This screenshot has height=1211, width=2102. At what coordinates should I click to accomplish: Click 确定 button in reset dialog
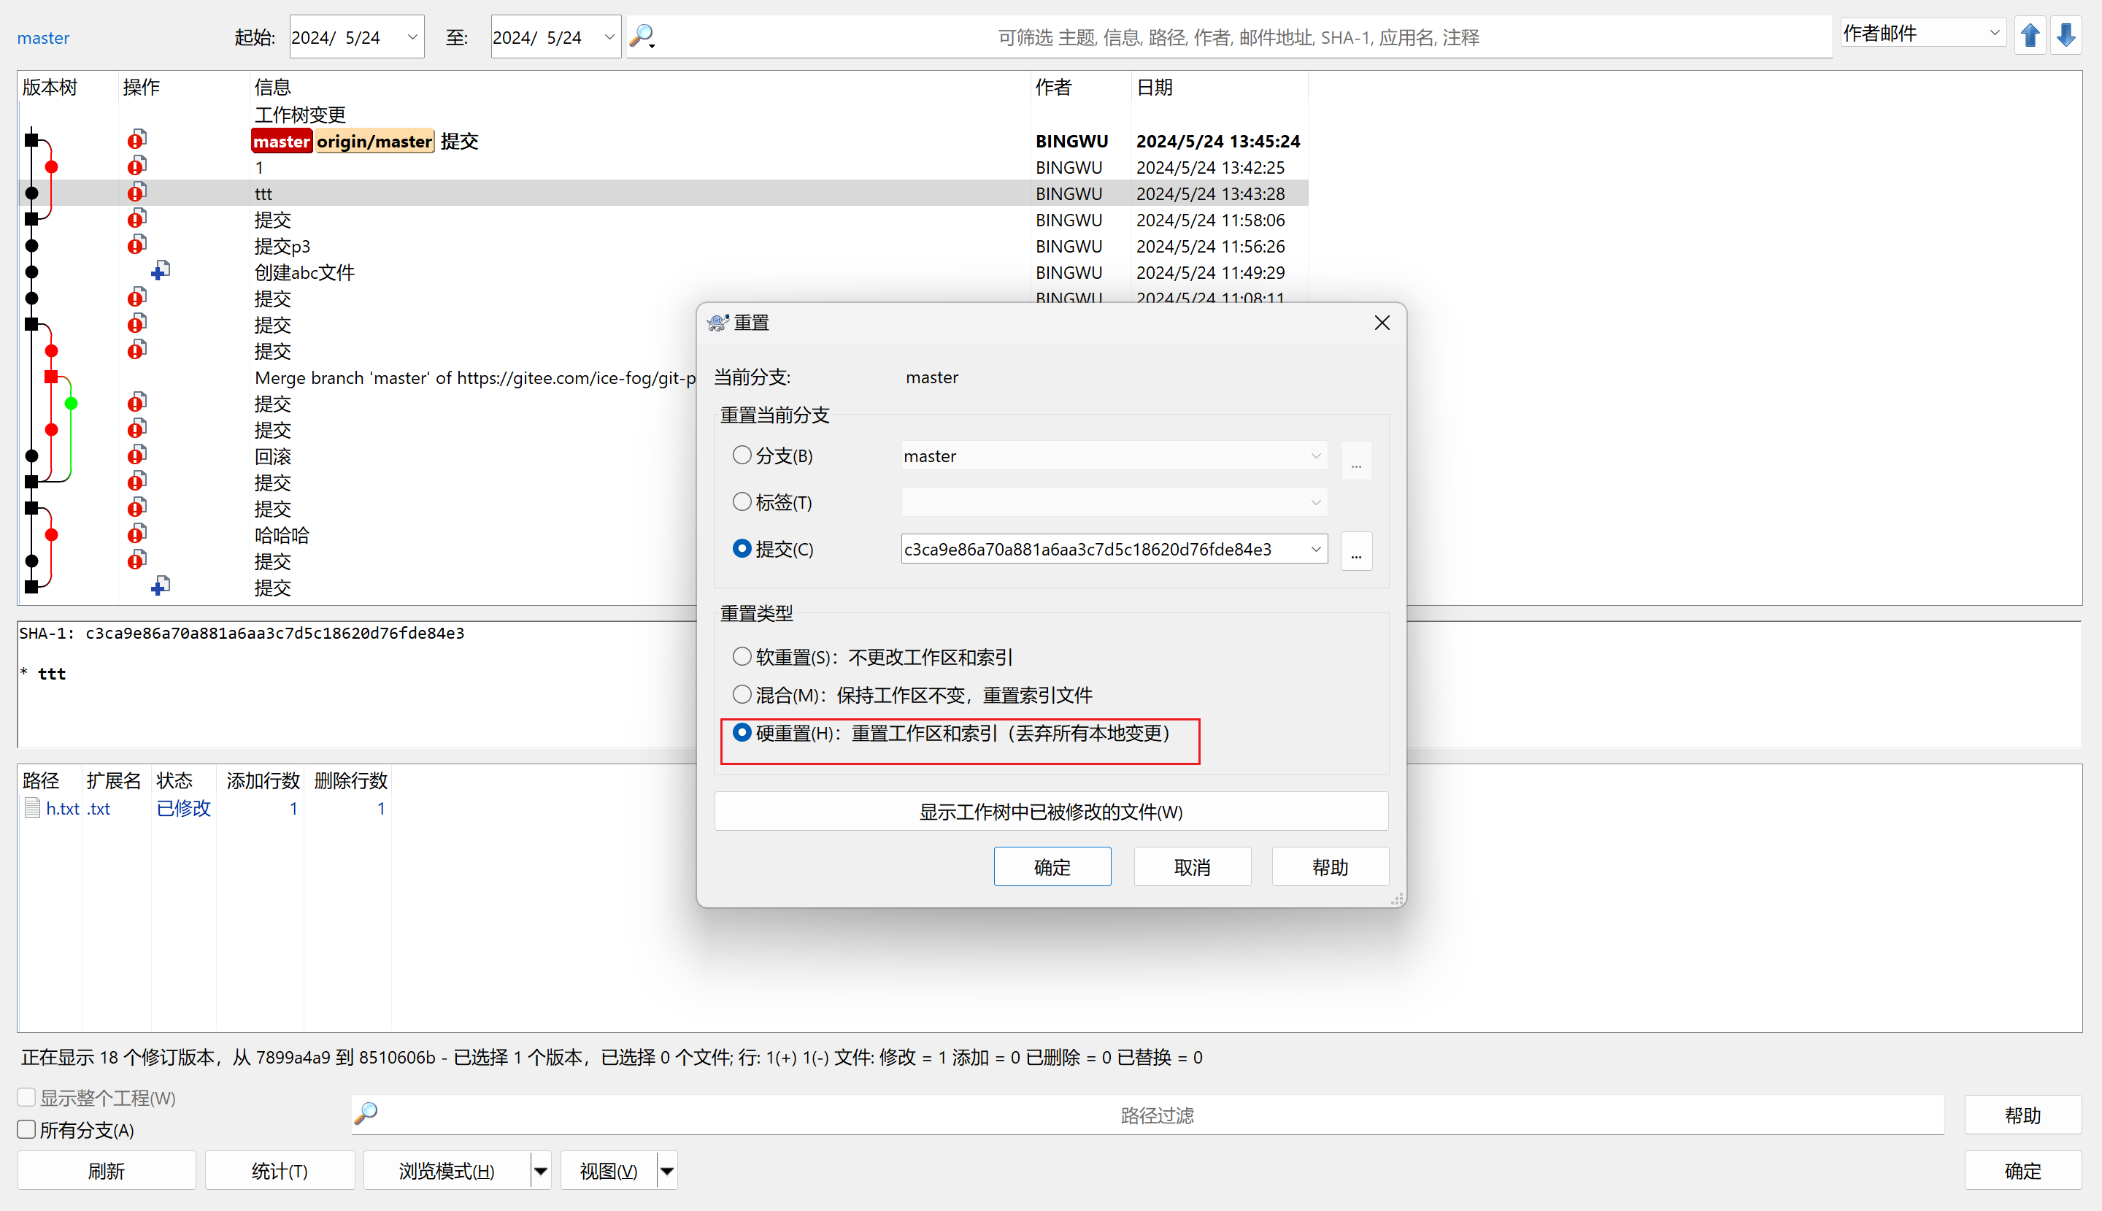point(1052,866)
